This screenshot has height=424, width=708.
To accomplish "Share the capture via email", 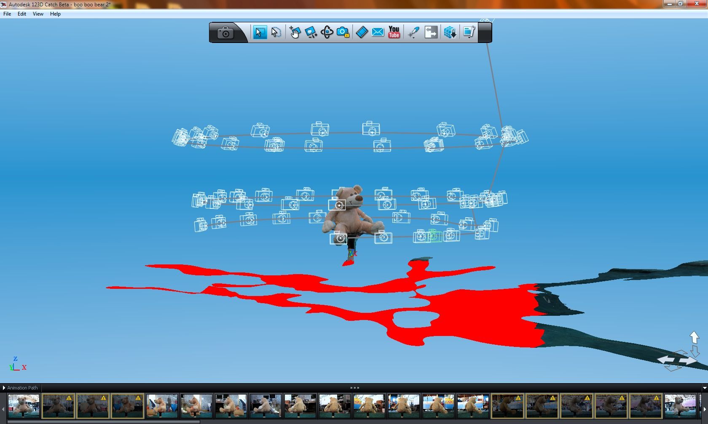I will [378, 32].
